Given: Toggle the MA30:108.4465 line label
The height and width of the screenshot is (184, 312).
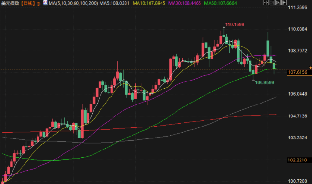Looking at the screenshot, I should point(185,3).
